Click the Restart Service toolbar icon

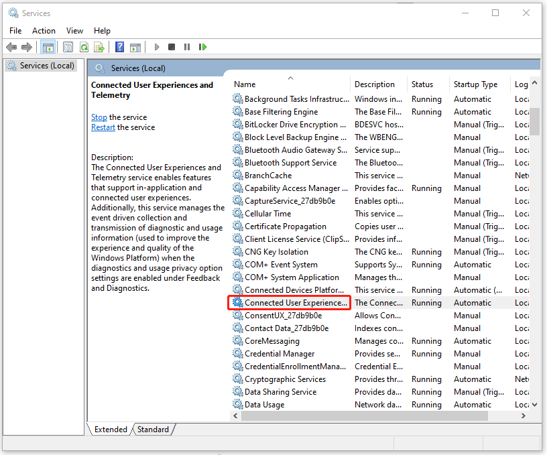[202, 47]
